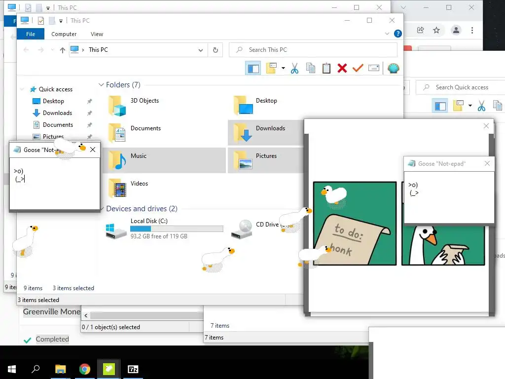Select the Downloads folder in Folders group

pyautogui.click(x=265, y=133)
